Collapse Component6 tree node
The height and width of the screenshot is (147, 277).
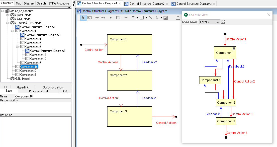click(17, 47)
